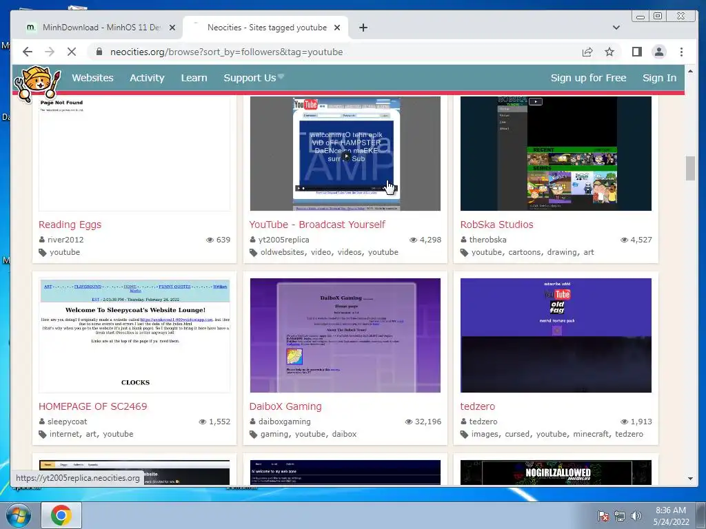This screenshot has height=529, width=706.
Task: Open the volume speaker tray icon
Action: click(x=636, y=516)
